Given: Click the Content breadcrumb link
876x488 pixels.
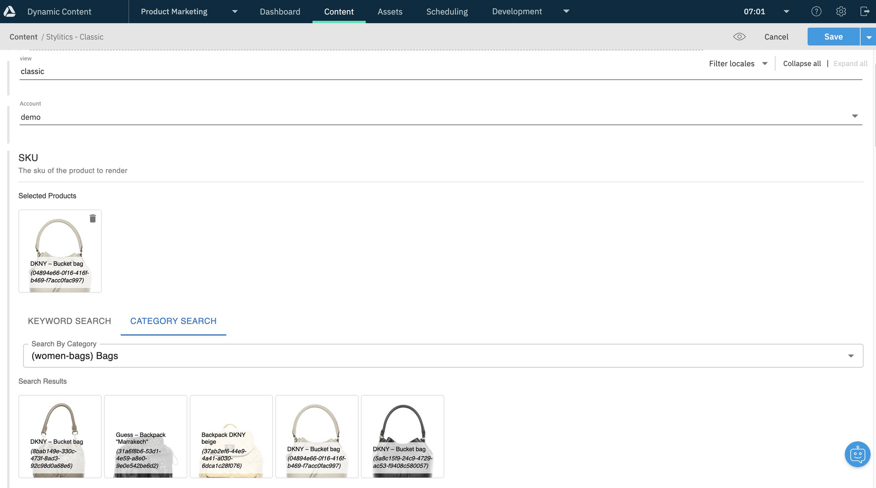Looking at the screenshot, I should (23, 37).
